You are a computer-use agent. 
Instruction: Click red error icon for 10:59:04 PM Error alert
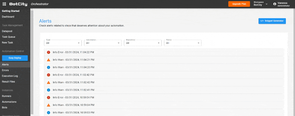click(x=48, y=97)
